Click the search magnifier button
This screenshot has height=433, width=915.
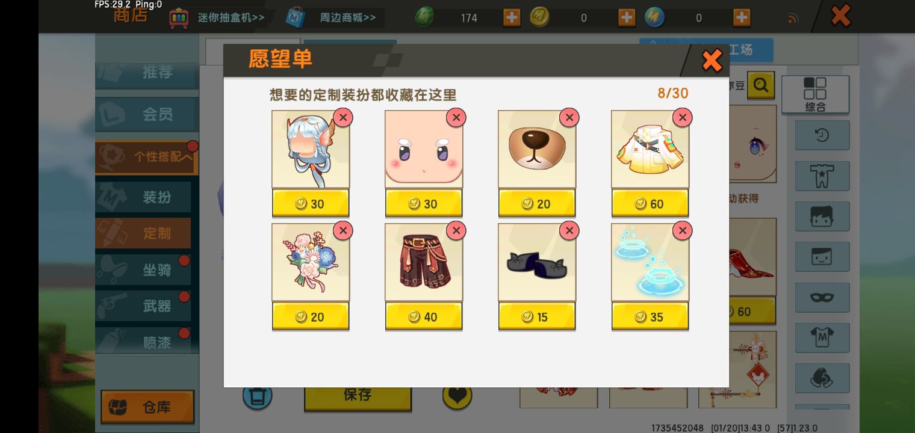point(761,85)
